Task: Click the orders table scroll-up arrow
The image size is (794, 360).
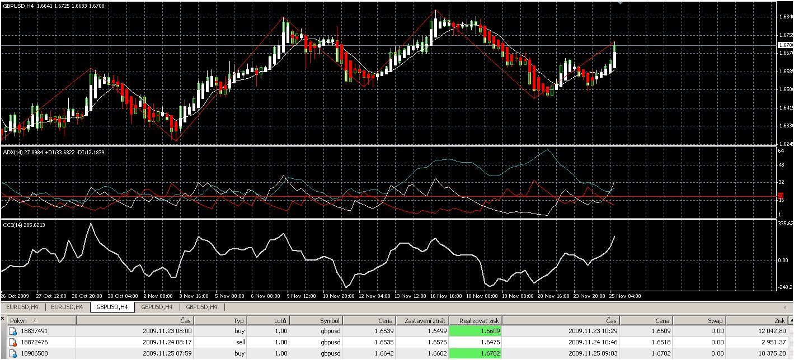Action: (x=790, y=321)
